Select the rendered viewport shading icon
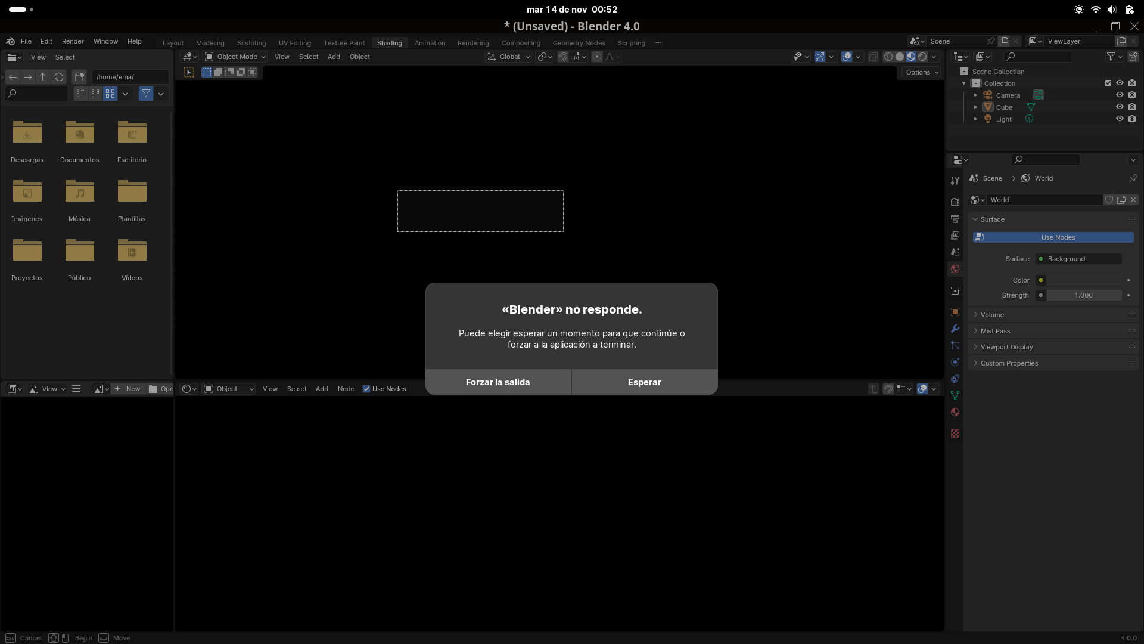Screen dimensions: 1144x644 922,57
